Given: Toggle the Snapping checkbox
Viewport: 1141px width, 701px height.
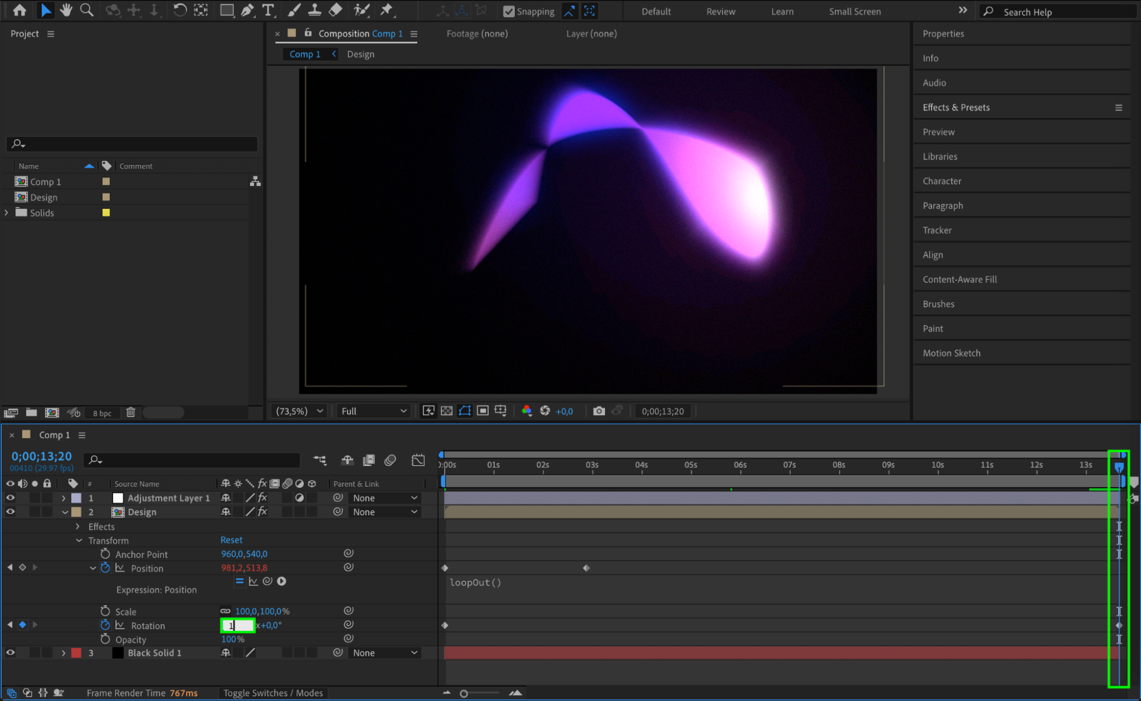Looking at the screenshot, I should coord(509,11).
